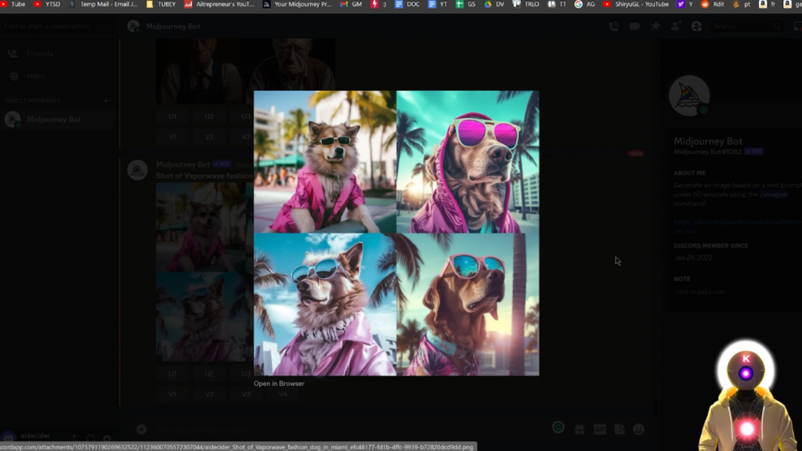Open Nitro in the Discord sidebar
This screenshot has width=802, height=451.
58,76
